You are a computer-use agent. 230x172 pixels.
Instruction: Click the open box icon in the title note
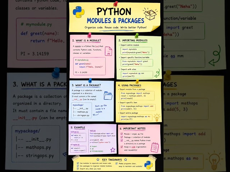click(150, 14)
